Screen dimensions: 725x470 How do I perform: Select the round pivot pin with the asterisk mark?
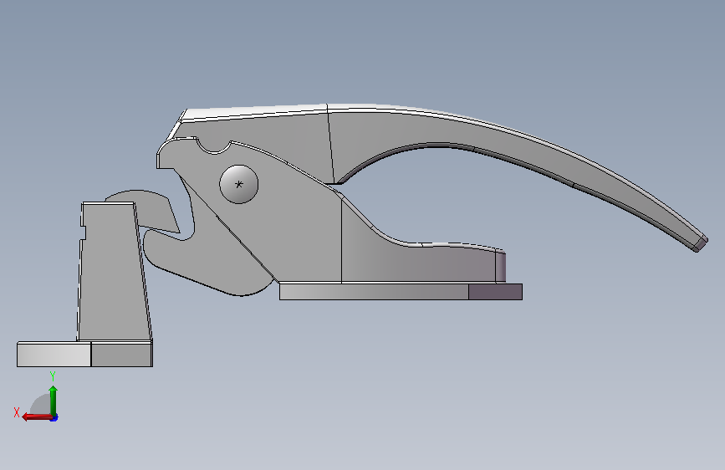pyautogui.click(x=239, y=184)
